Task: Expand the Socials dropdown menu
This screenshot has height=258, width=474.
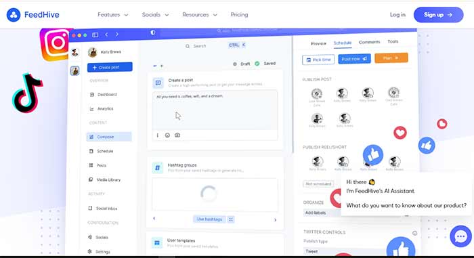Action: [x=155, y=14]
